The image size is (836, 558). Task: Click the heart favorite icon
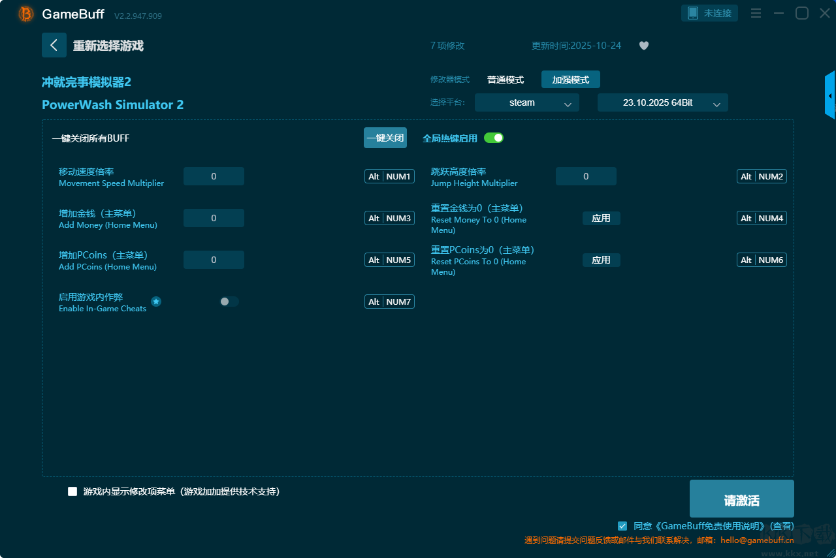(644, 46)
